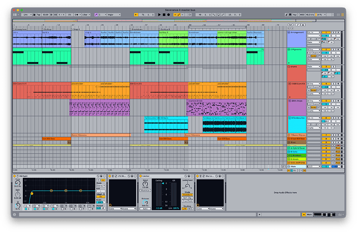Image resolution: width=357 pixels, height=232 pixels.
Task: Toggle Automation Mode icon beside Set
Action: tap(297, 25)
